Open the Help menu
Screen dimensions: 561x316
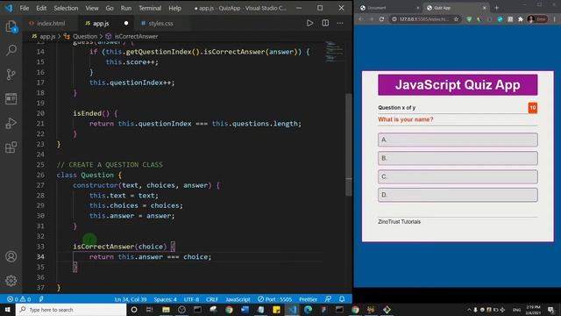[x=175, y=8]
